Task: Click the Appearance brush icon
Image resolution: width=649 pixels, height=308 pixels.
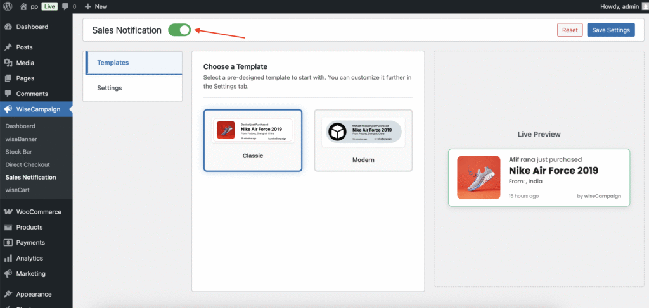Action: tap(8, 294)
